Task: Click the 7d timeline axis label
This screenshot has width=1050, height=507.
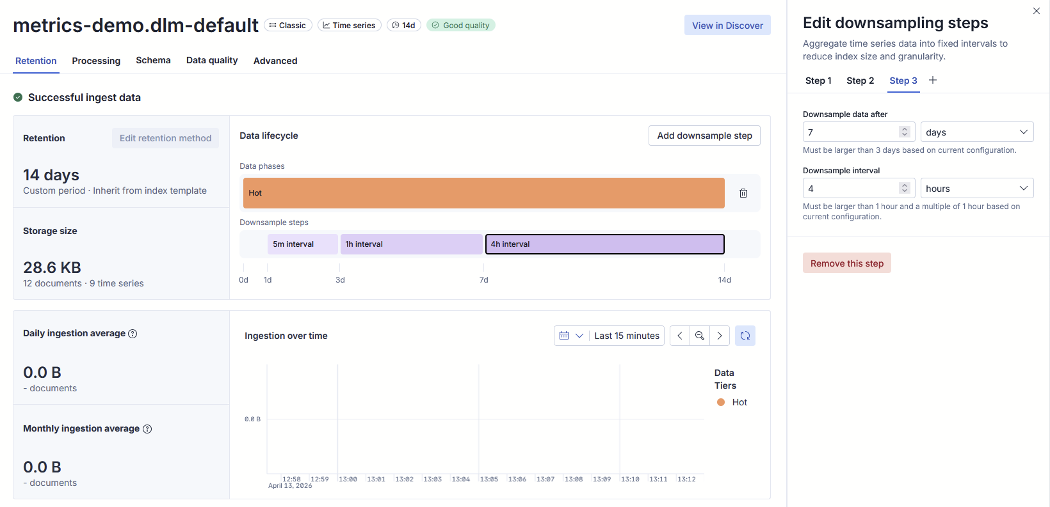Action: point(484,280)
